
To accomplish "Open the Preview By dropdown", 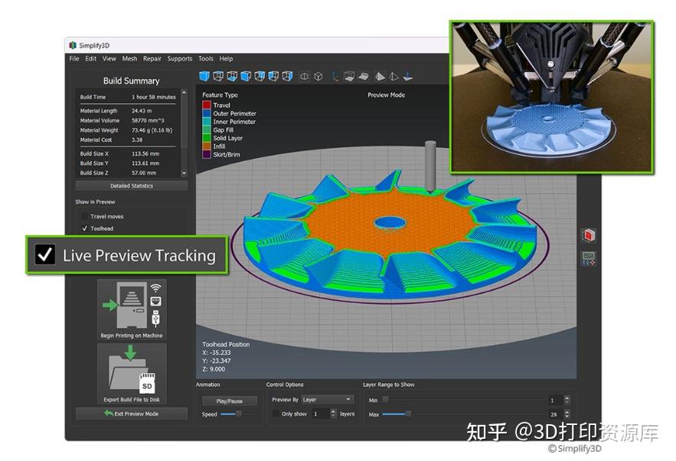I will [x=328, y=399].
